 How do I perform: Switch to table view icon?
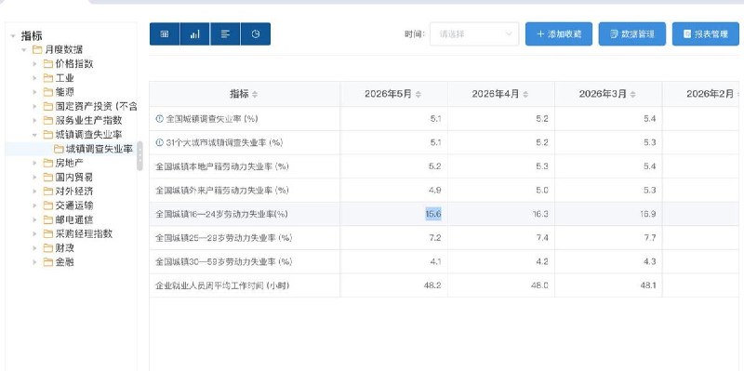coord(165,34)
